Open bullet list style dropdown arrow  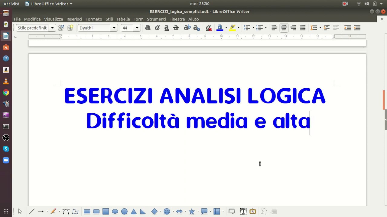[x=253, y=28]
